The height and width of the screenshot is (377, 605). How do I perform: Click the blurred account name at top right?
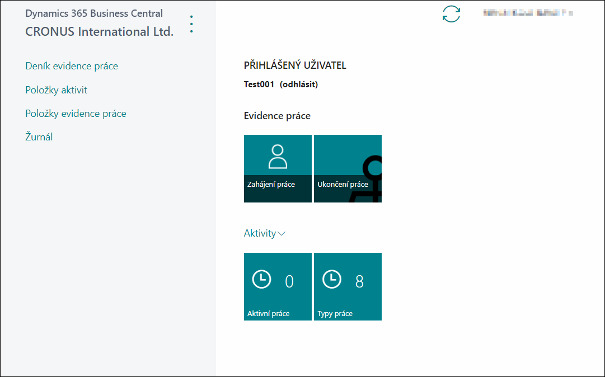tap(528, 13)
